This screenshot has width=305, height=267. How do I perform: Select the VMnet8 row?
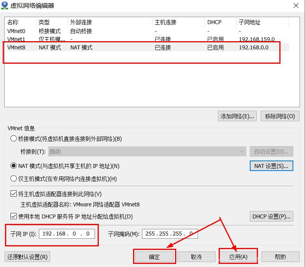(x=148, y=47)
